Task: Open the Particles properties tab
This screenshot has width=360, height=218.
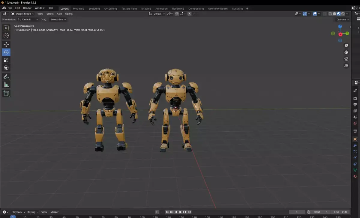Action: (x=355, y=152)
